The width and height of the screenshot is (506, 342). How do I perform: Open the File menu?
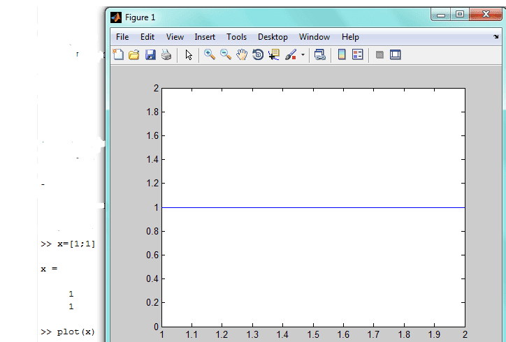point(122,37)
